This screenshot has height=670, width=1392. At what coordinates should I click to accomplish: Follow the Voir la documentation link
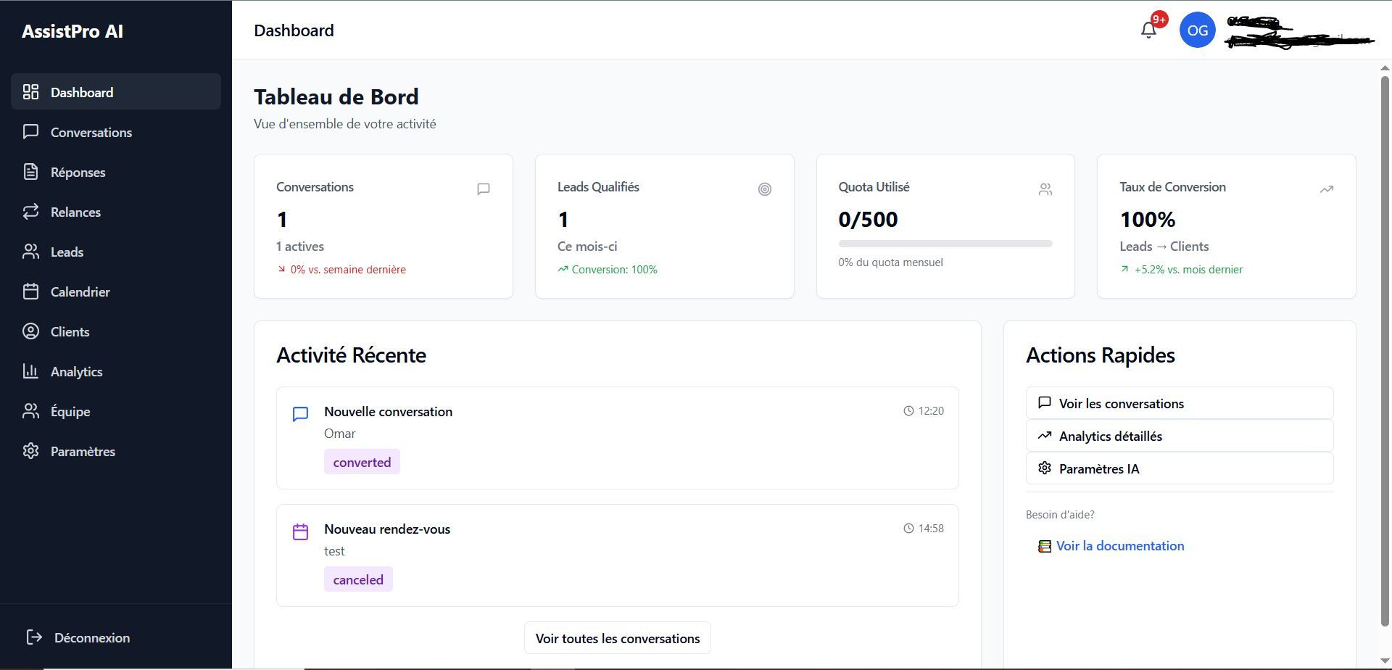coord(1119,546)
